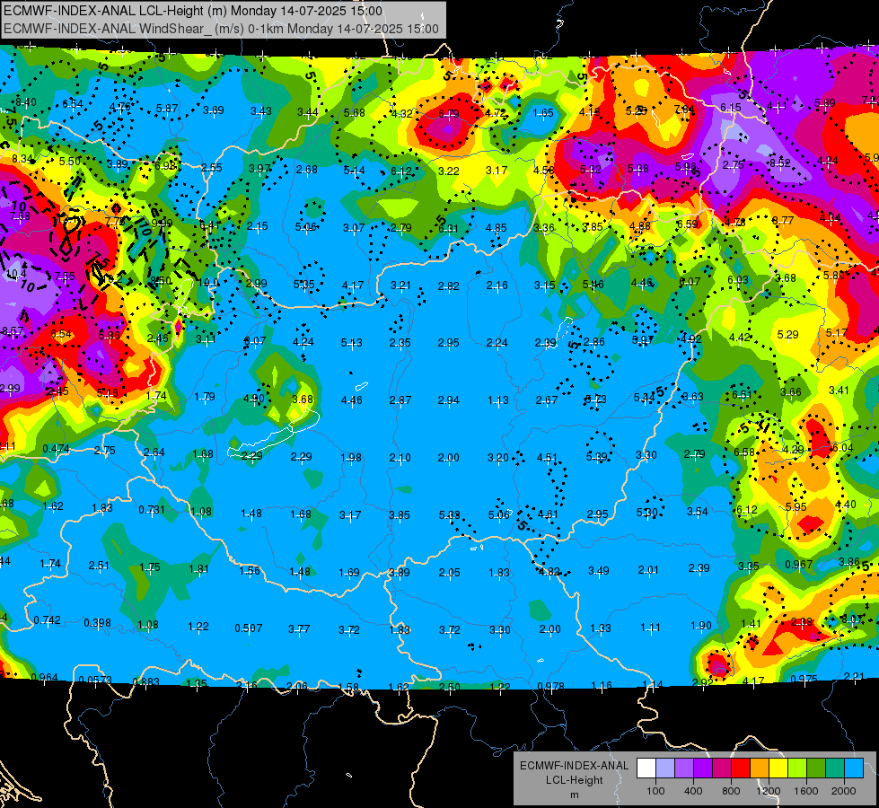This screenshot has width=879, height=808.
Task: Select the value 1.65 near top
Action: point(542,113)
